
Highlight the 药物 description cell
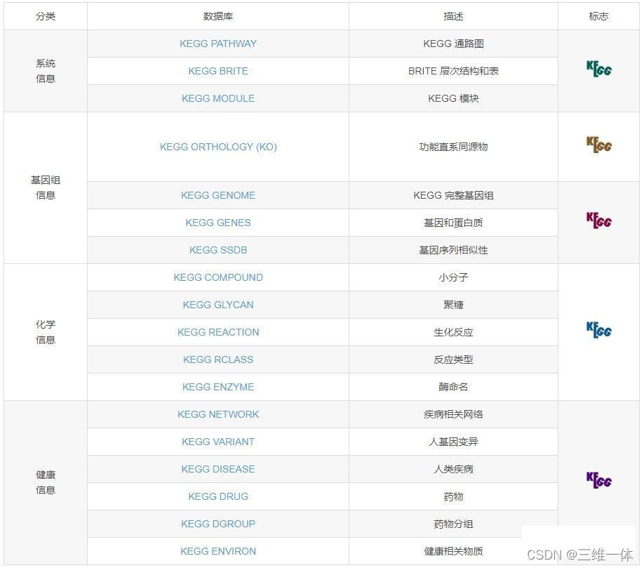point(453,496)
